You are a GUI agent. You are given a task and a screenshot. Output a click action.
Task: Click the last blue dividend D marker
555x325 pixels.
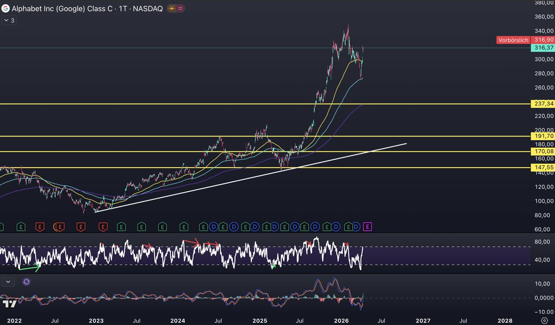[357, 226]
